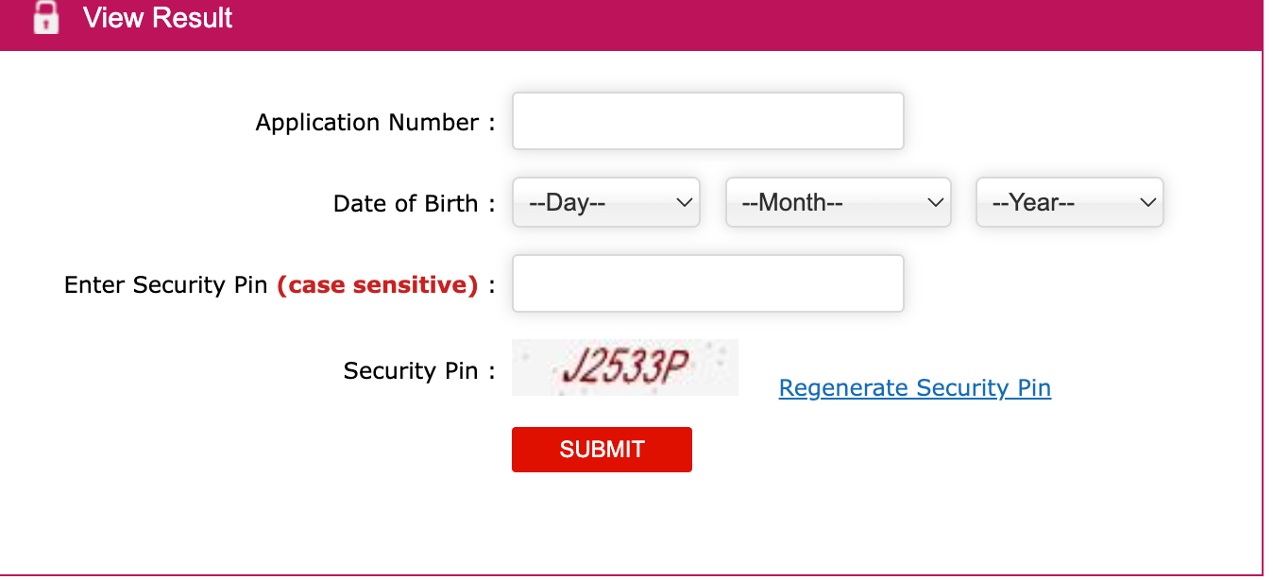Click the Date of Birth label

tap(406, 204)
